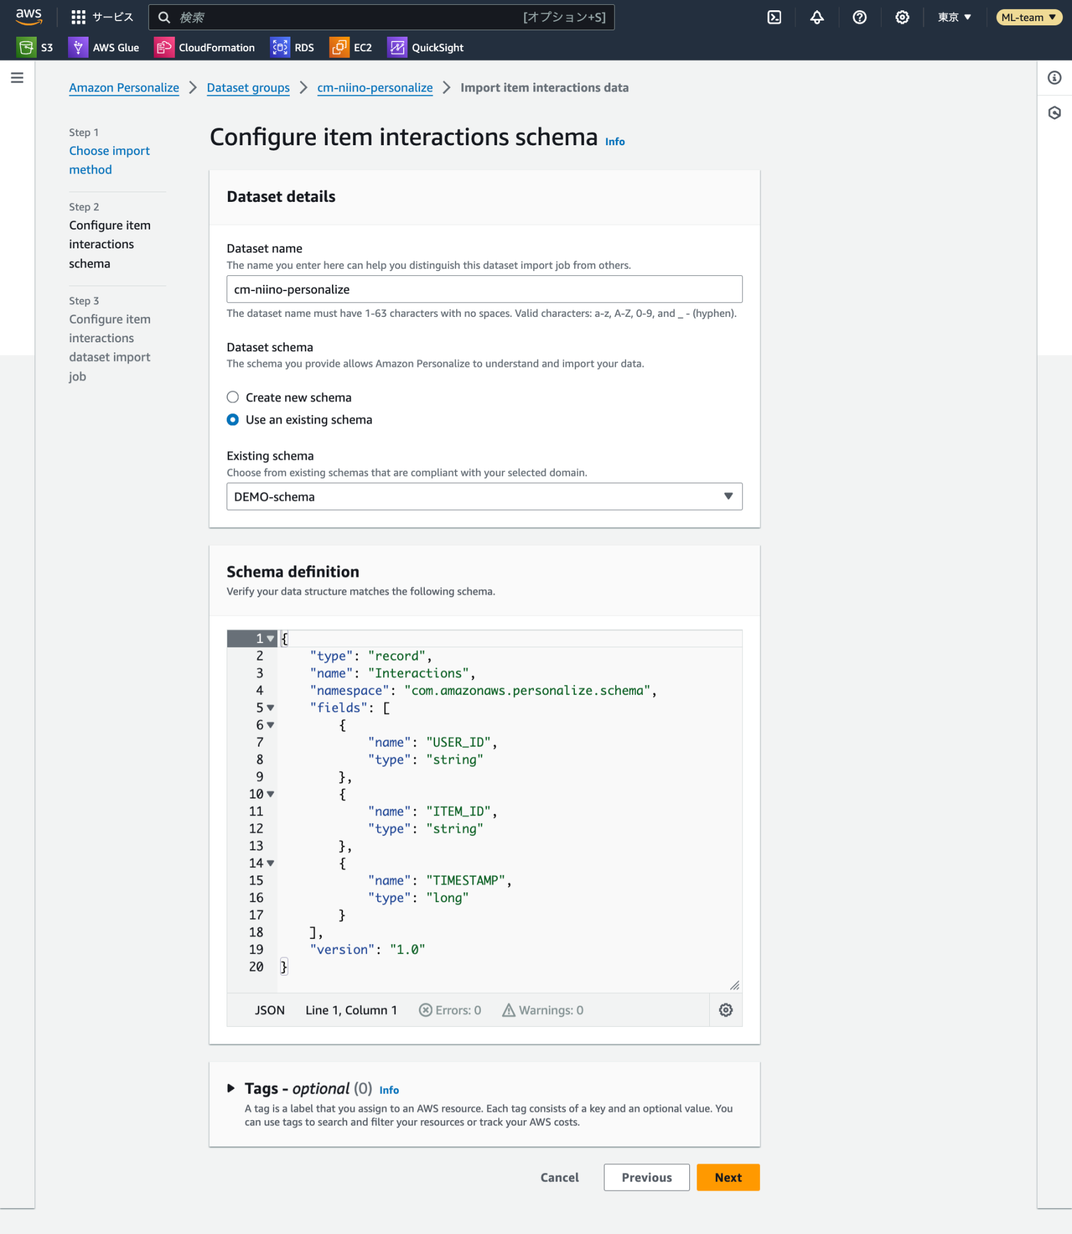Open the services grid menu

point(78,17)
